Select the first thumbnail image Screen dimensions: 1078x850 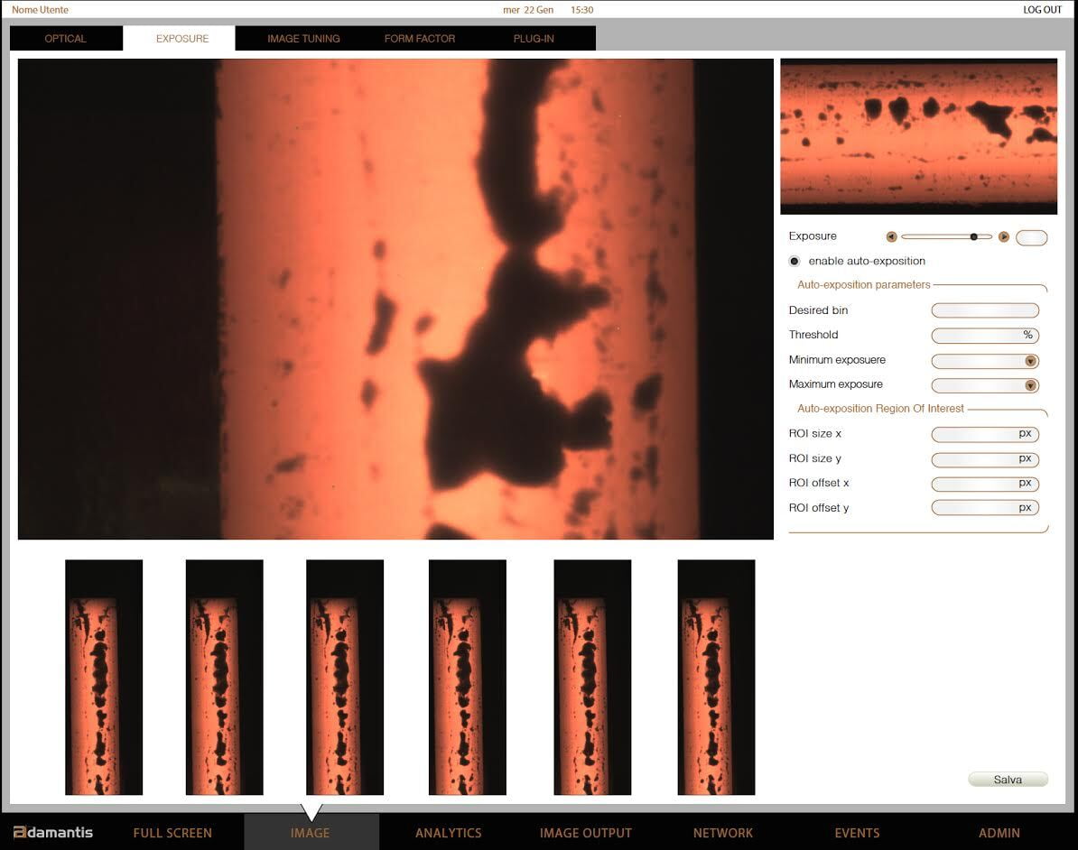click(104, 677)
